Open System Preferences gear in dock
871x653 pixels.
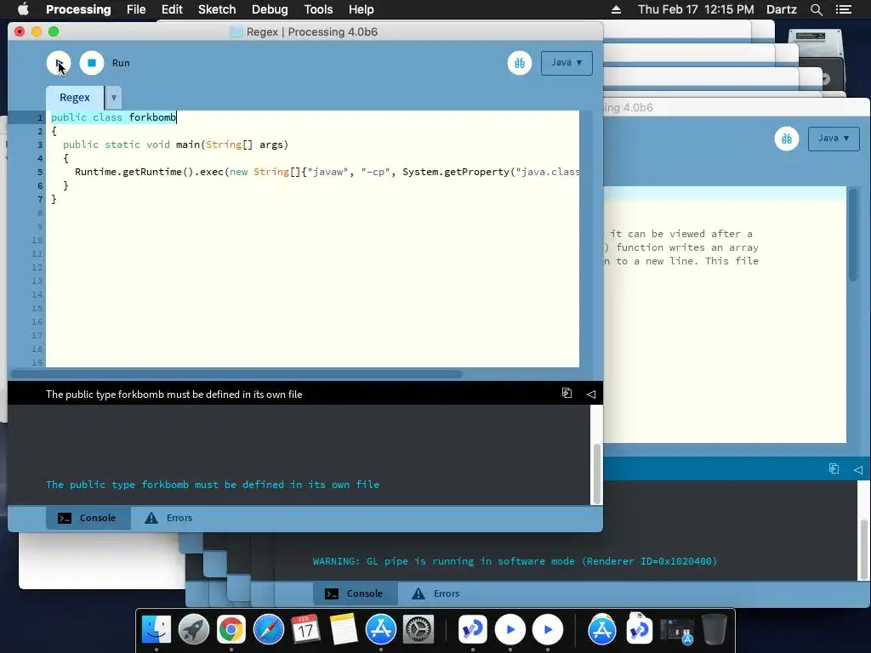pyautogui.click(x=418, y=630)
